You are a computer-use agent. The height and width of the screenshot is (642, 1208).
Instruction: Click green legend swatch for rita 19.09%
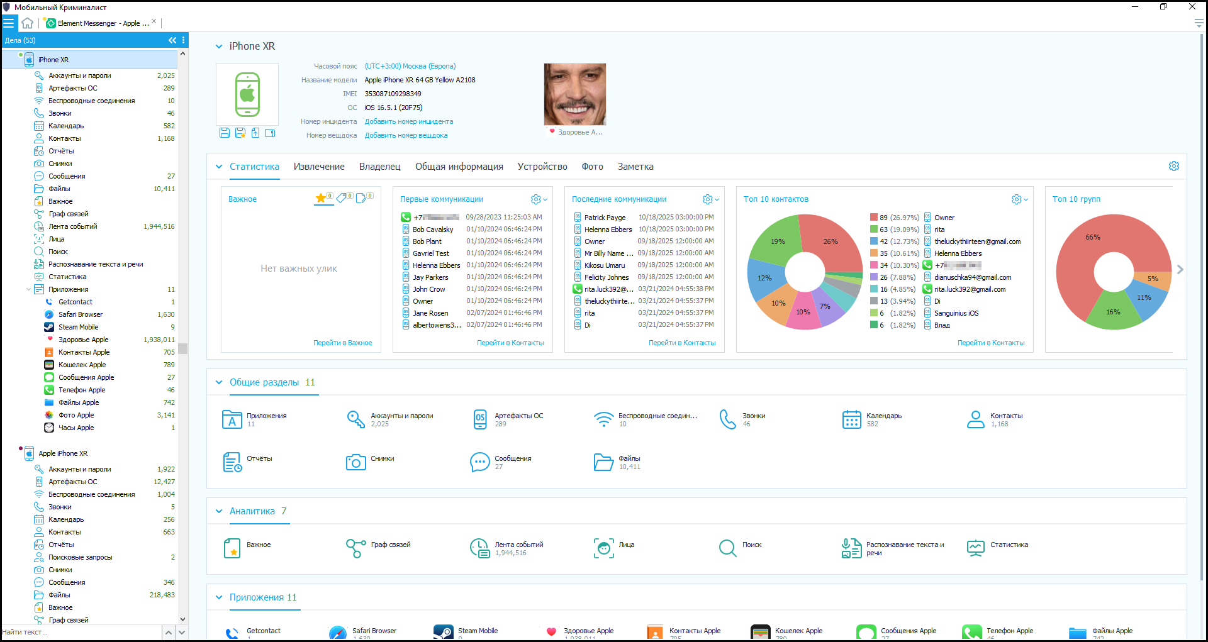point(873,230)
